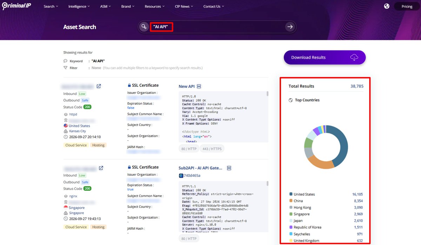Viewport: 421px width, 245px height.
Task: Select the 443 / HTTPS port tag
Action: (212, 149)
